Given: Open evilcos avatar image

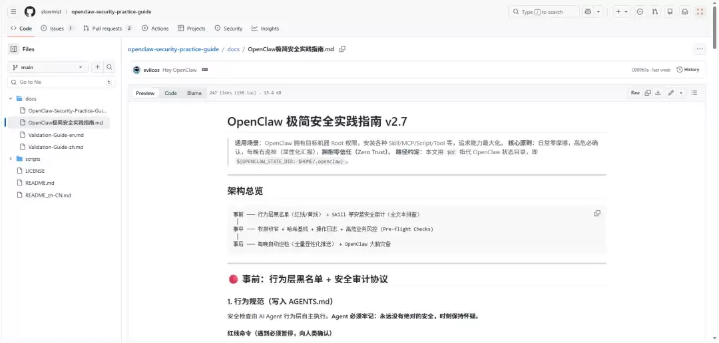Looking at the screenshot, I should (x=136, y=70).
